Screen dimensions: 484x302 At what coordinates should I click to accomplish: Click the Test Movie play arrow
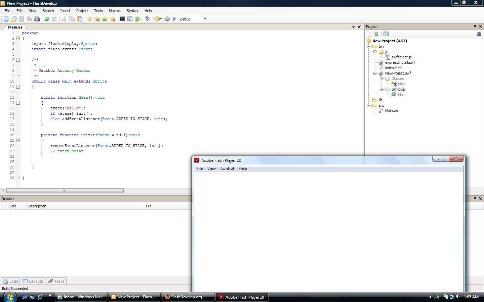(174, 19)
